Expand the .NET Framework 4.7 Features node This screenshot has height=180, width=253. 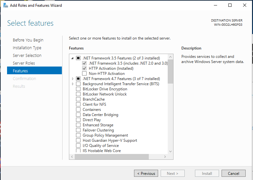[72, 79]
